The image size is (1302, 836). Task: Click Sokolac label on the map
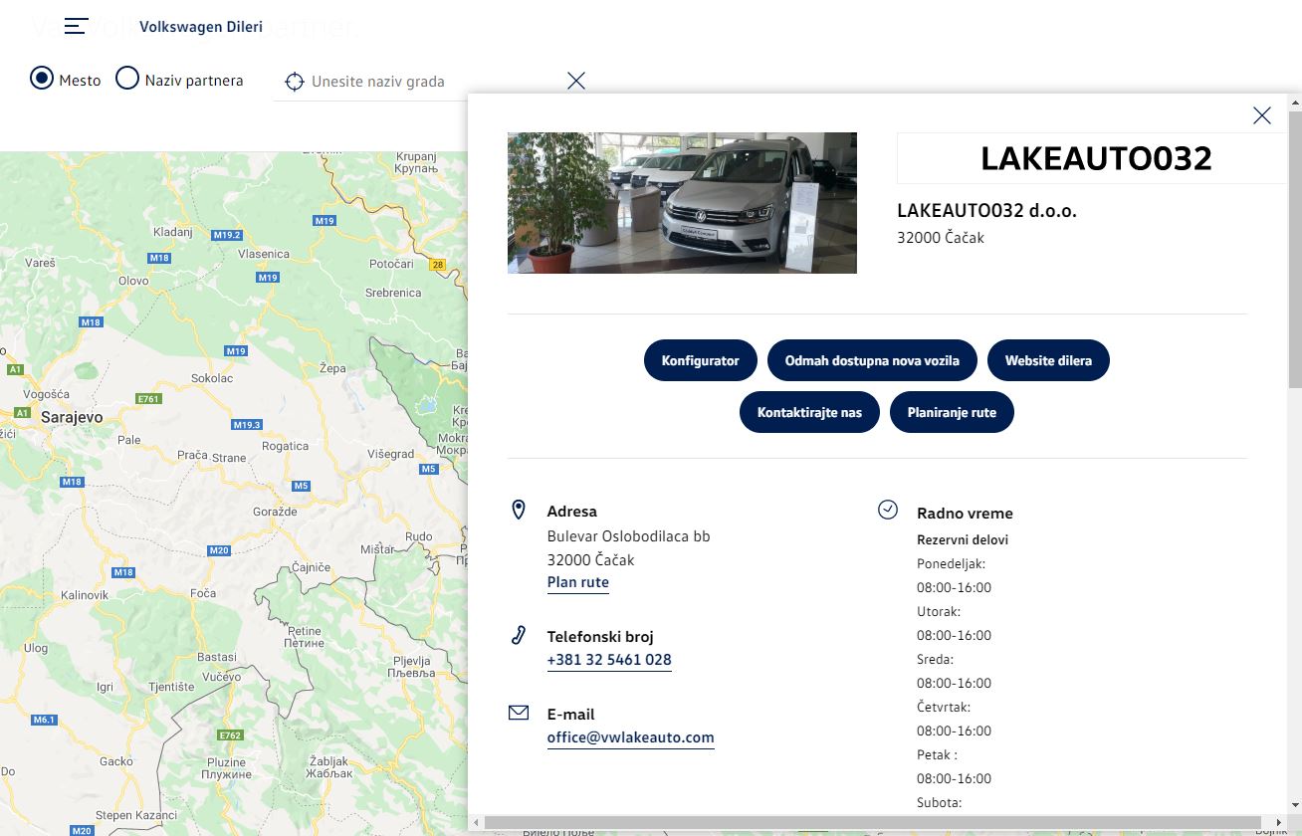coord(211,378)
